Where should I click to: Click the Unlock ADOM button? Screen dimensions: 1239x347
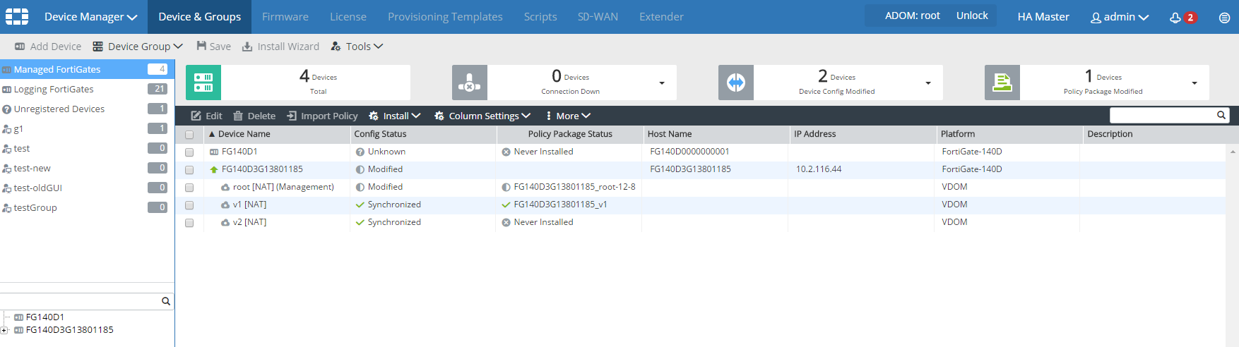972,16
